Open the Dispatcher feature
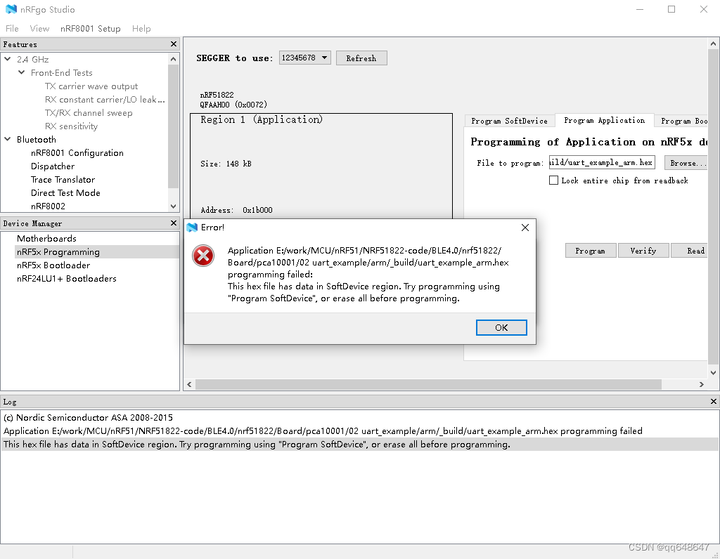 point(52,166)
